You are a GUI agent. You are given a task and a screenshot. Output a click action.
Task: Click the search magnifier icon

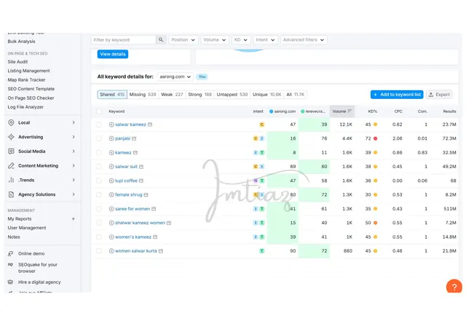click(161, 39)
